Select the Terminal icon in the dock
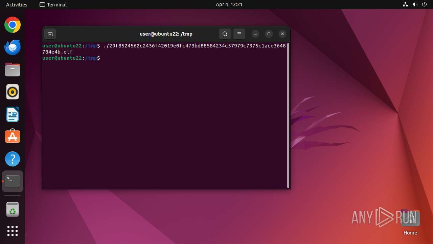The image size is (433, 244). (x=13, y=181)
